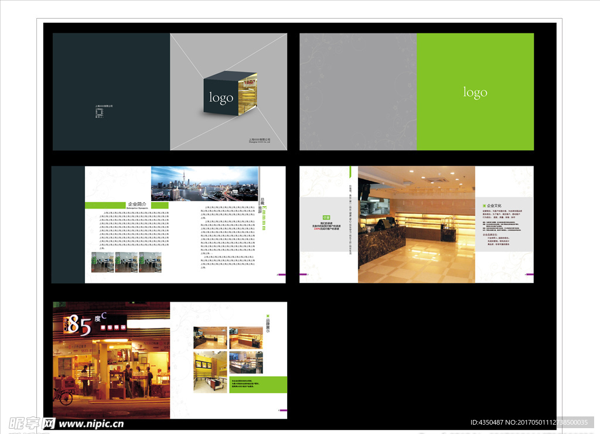Open the glass display counter photo
Viewport: 600px width, 434px height.
[246, 363]
